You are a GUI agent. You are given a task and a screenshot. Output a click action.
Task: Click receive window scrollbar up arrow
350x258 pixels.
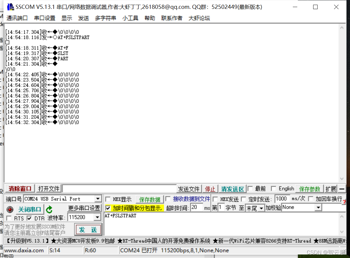[x=342, y=28]
